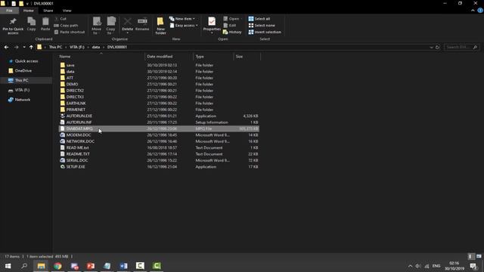
Task: Click Paste shortcut command
Action: (x=70, y=32)
